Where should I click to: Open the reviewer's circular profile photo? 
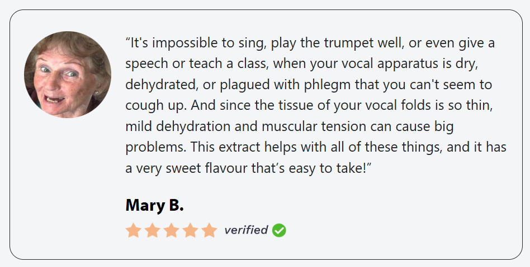click(68, 75)
